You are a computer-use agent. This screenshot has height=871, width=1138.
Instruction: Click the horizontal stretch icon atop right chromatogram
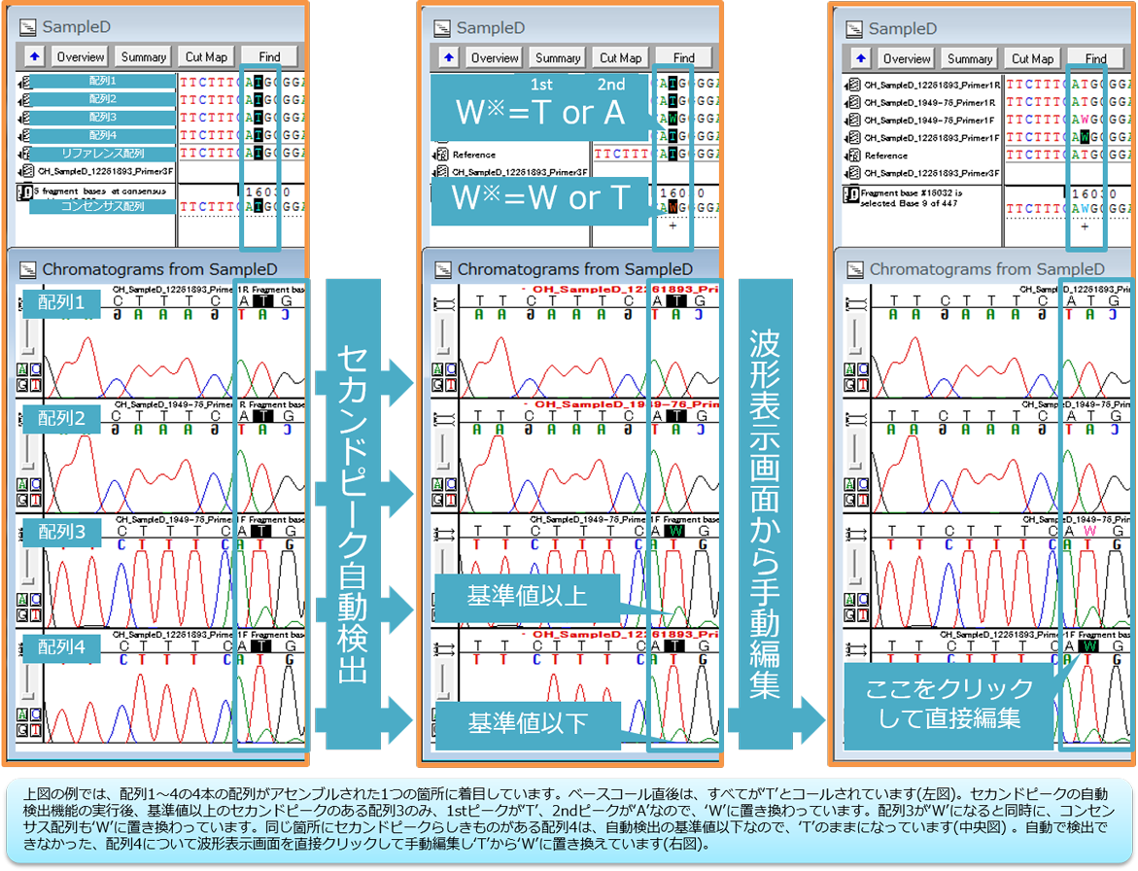855,303
